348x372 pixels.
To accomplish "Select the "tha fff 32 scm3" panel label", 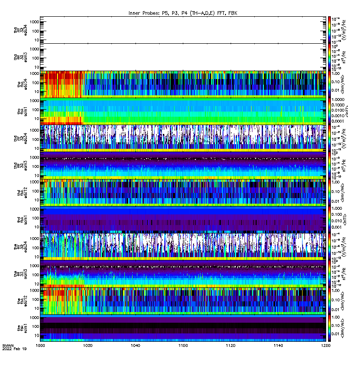I will [x=20, y=57].
